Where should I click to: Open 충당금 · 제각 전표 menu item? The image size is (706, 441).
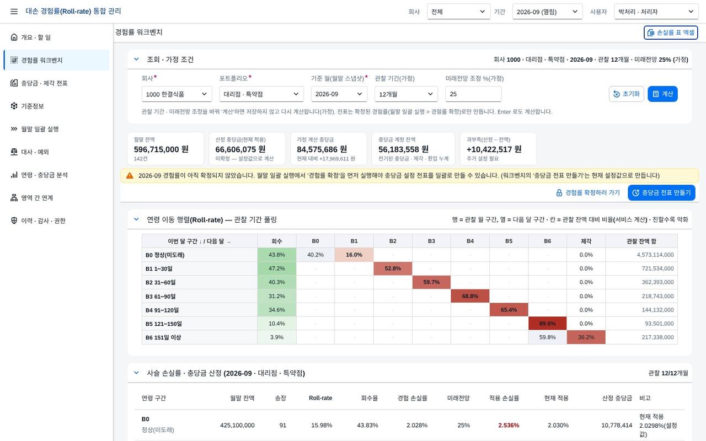[x=56, y=83]
